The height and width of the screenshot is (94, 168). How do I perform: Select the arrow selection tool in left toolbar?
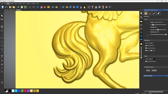coord(2,16)
